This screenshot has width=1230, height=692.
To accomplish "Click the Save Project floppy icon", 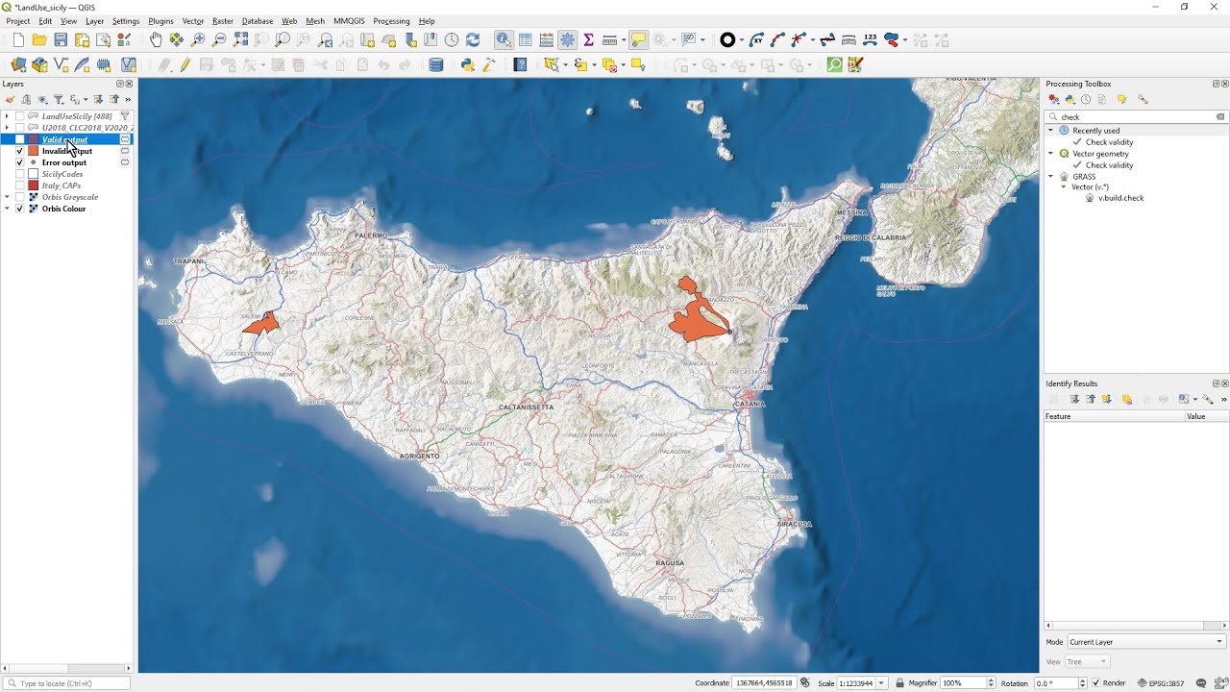I will pos(61,40).
